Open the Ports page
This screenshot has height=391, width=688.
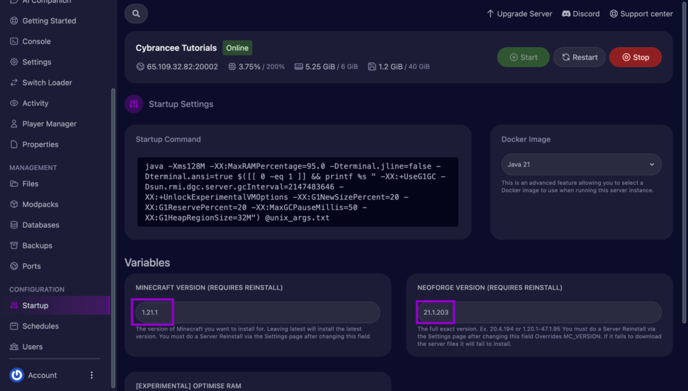tap(32, 266)
